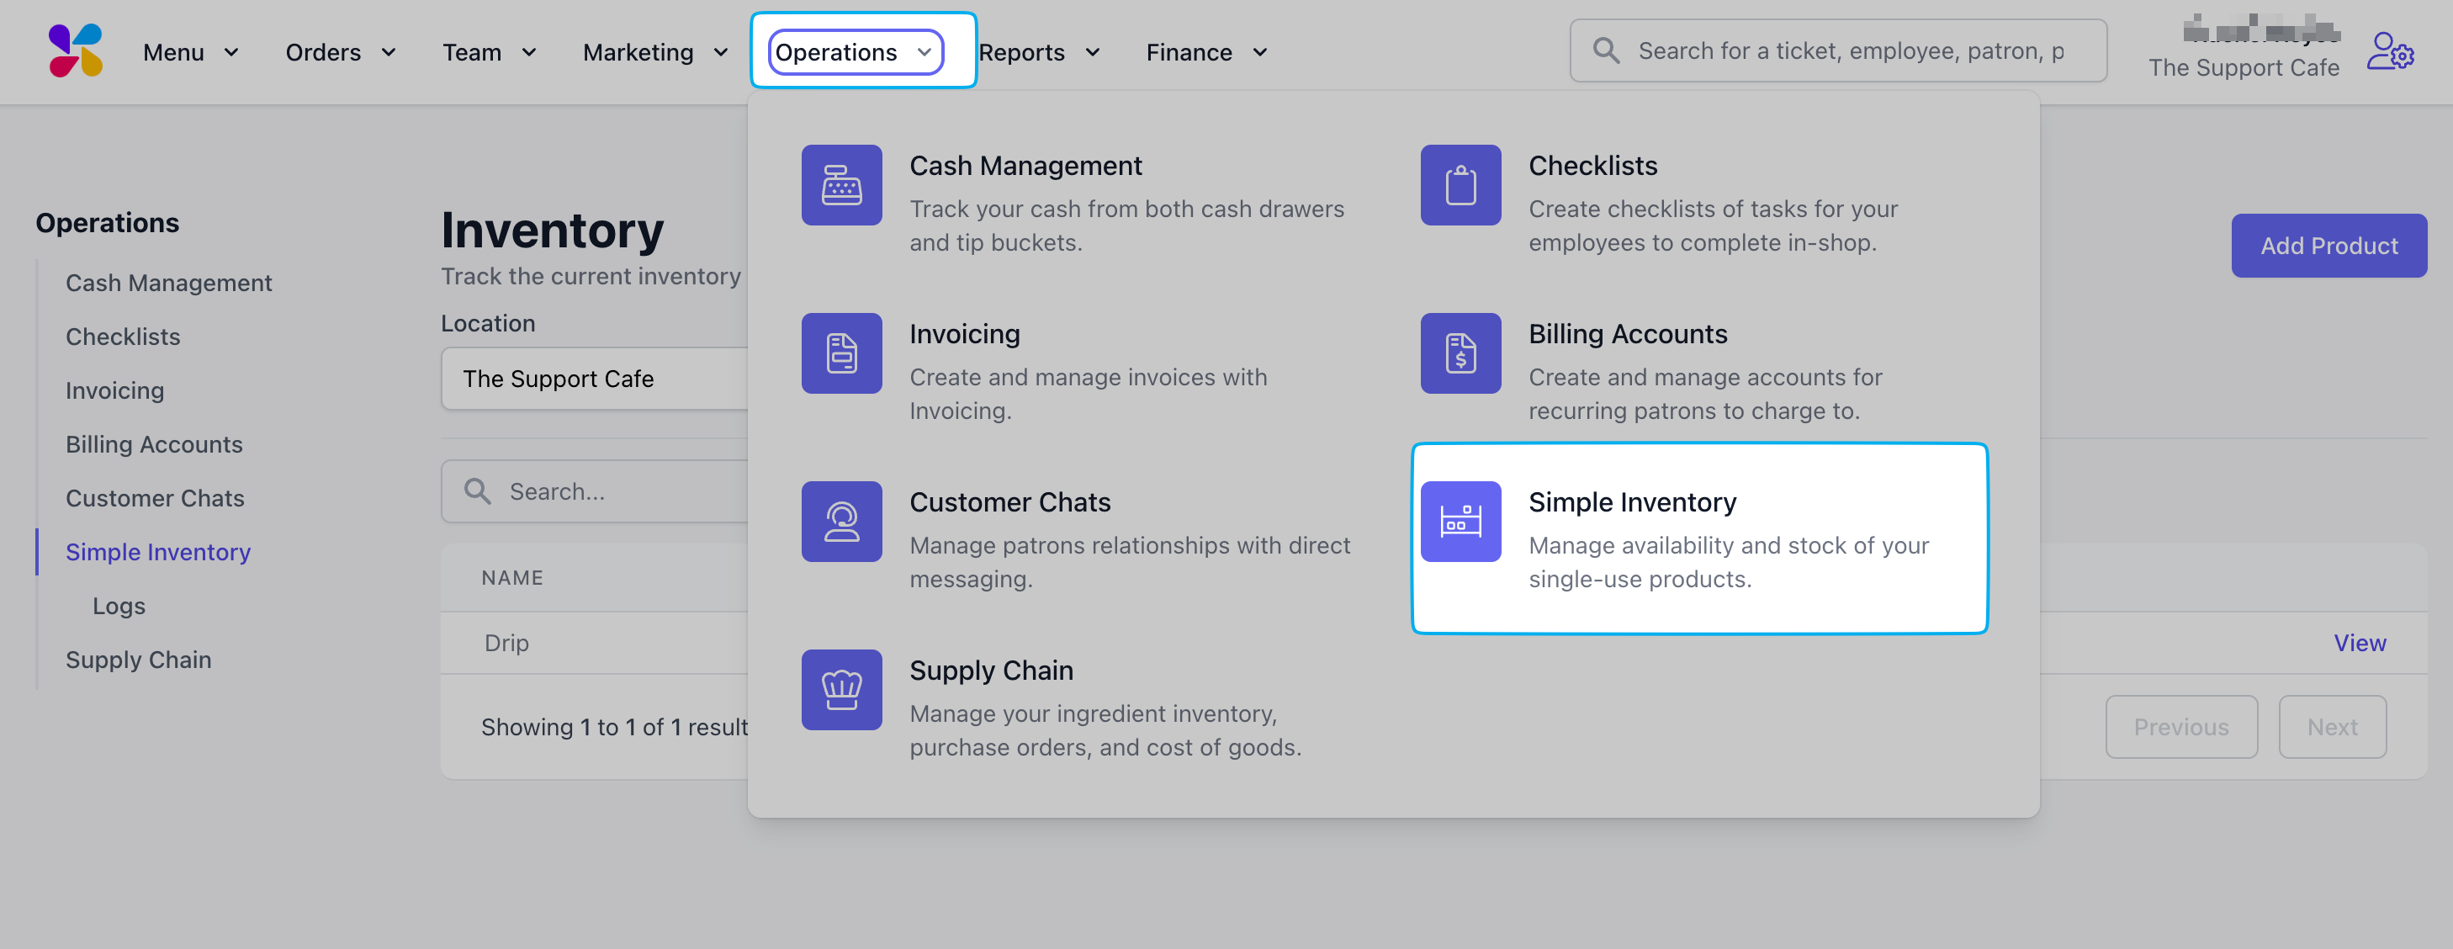The image size is (2453, 949).
Task: Click the View link for Drip
Action: click(x=2359, y=643)
